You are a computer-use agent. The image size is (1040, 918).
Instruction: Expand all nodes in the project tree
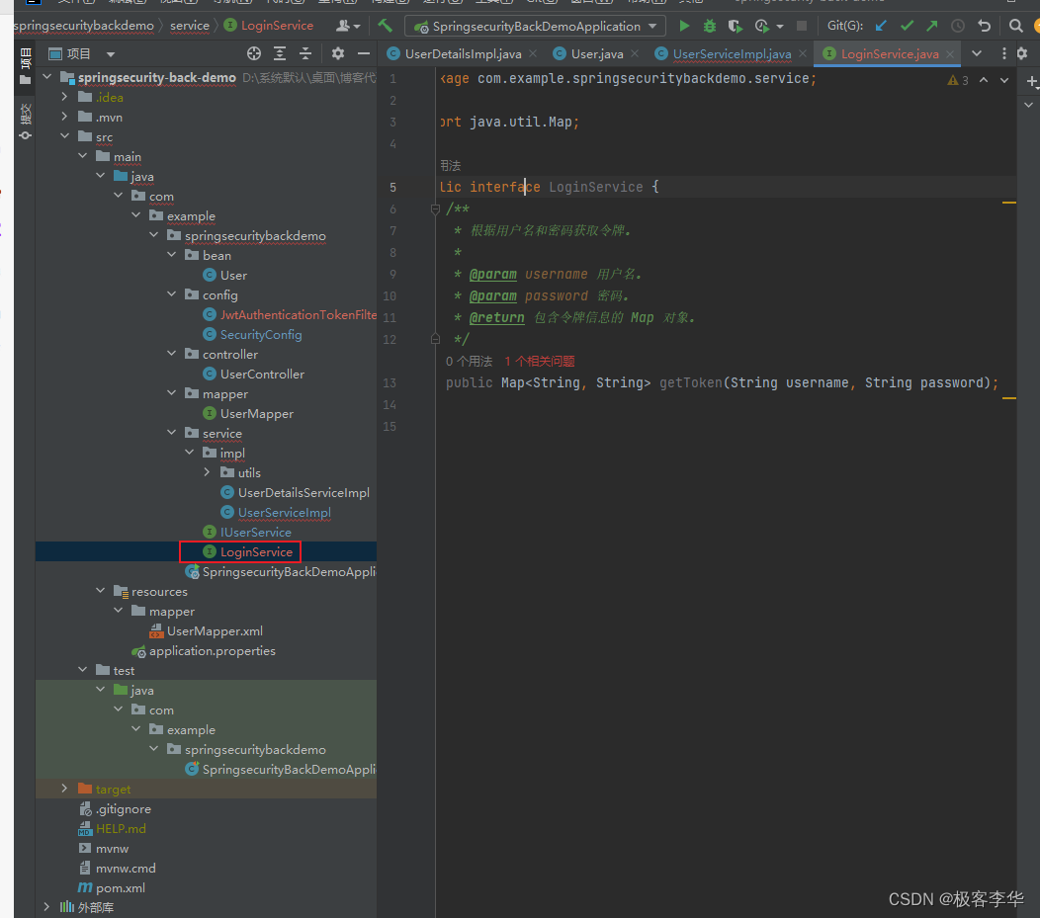(280, 53)
